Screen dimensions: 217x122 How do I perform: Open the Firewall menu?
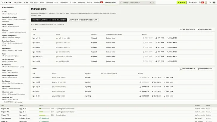point(81,2)
